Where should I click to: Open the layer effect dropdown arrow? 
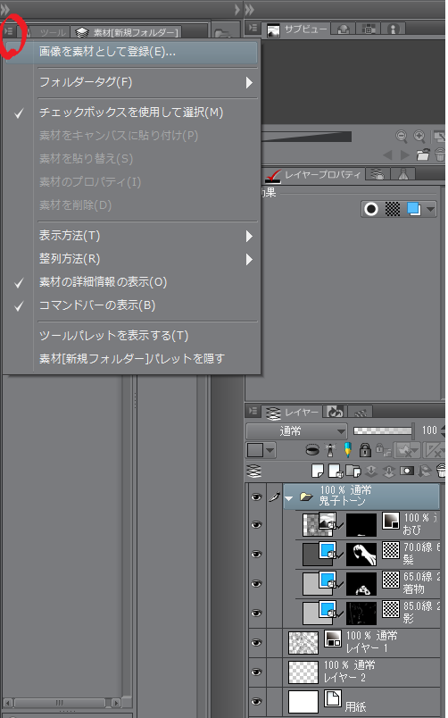pos(430,209)
